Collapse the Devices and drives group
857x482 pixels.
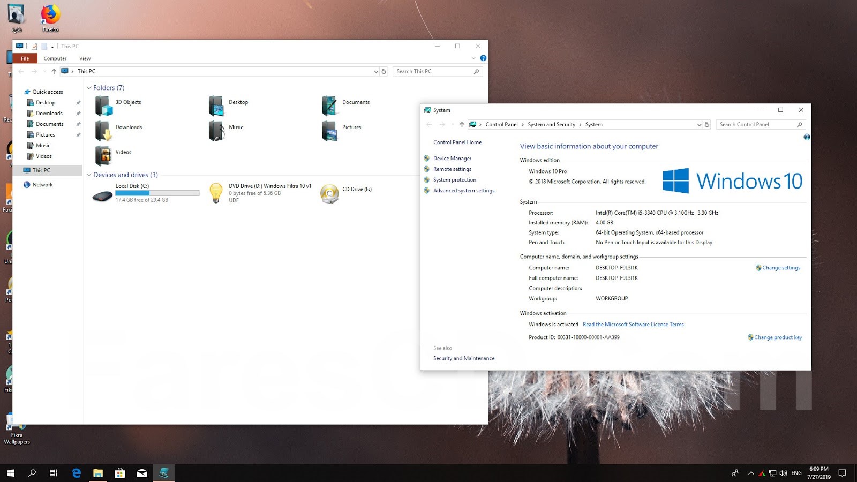click(x=89, y=175)
